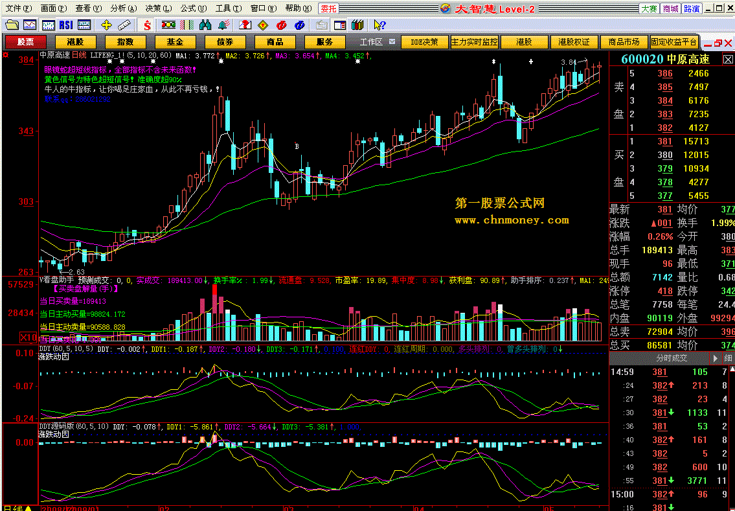The width and height of the screenshot is (735, 511).
Task: Open the 分析(A) menu
Action: pyautogui.click(x=123, y=8)
